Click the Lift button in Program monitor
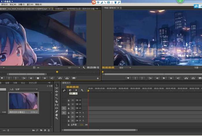The image size is (202, 136). click(186, 78)
